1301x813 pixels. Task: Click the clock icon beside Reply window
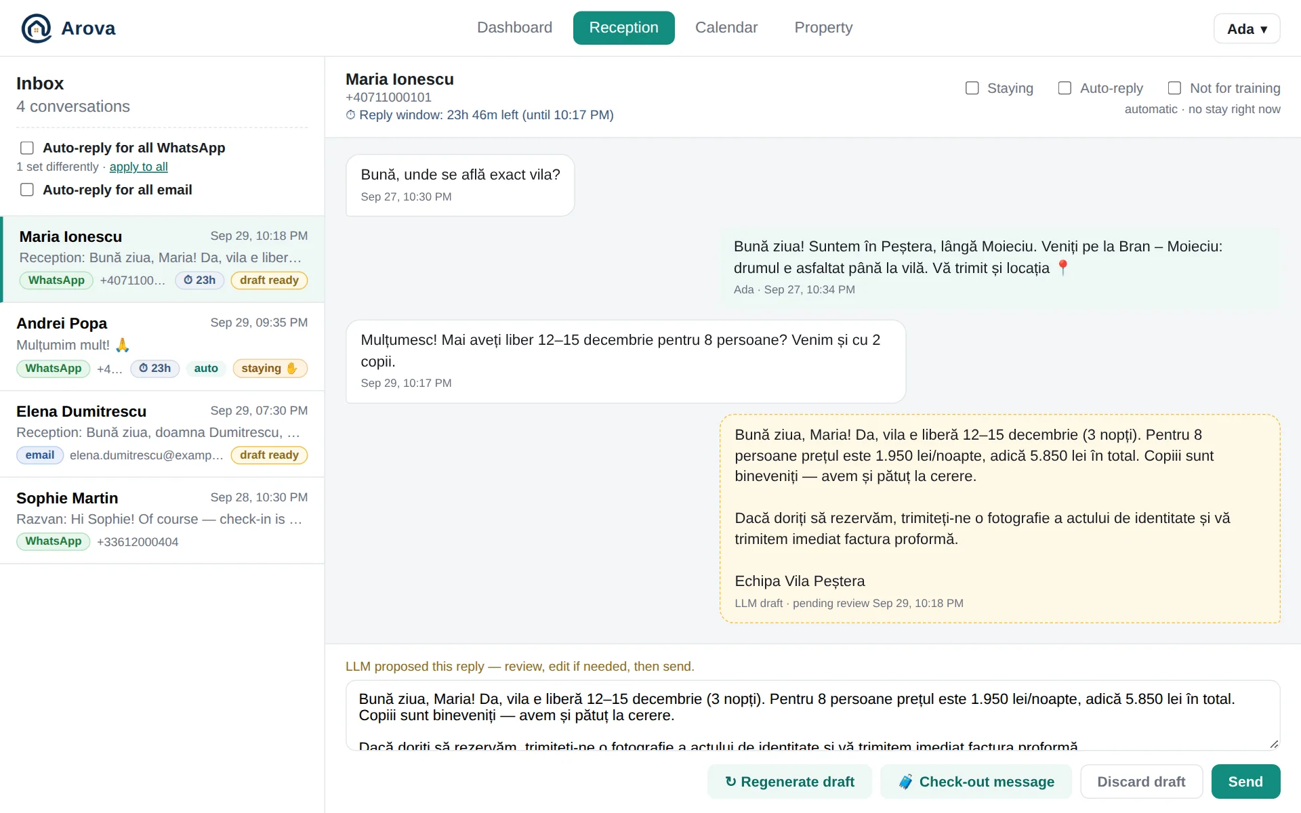pos(350,115)
